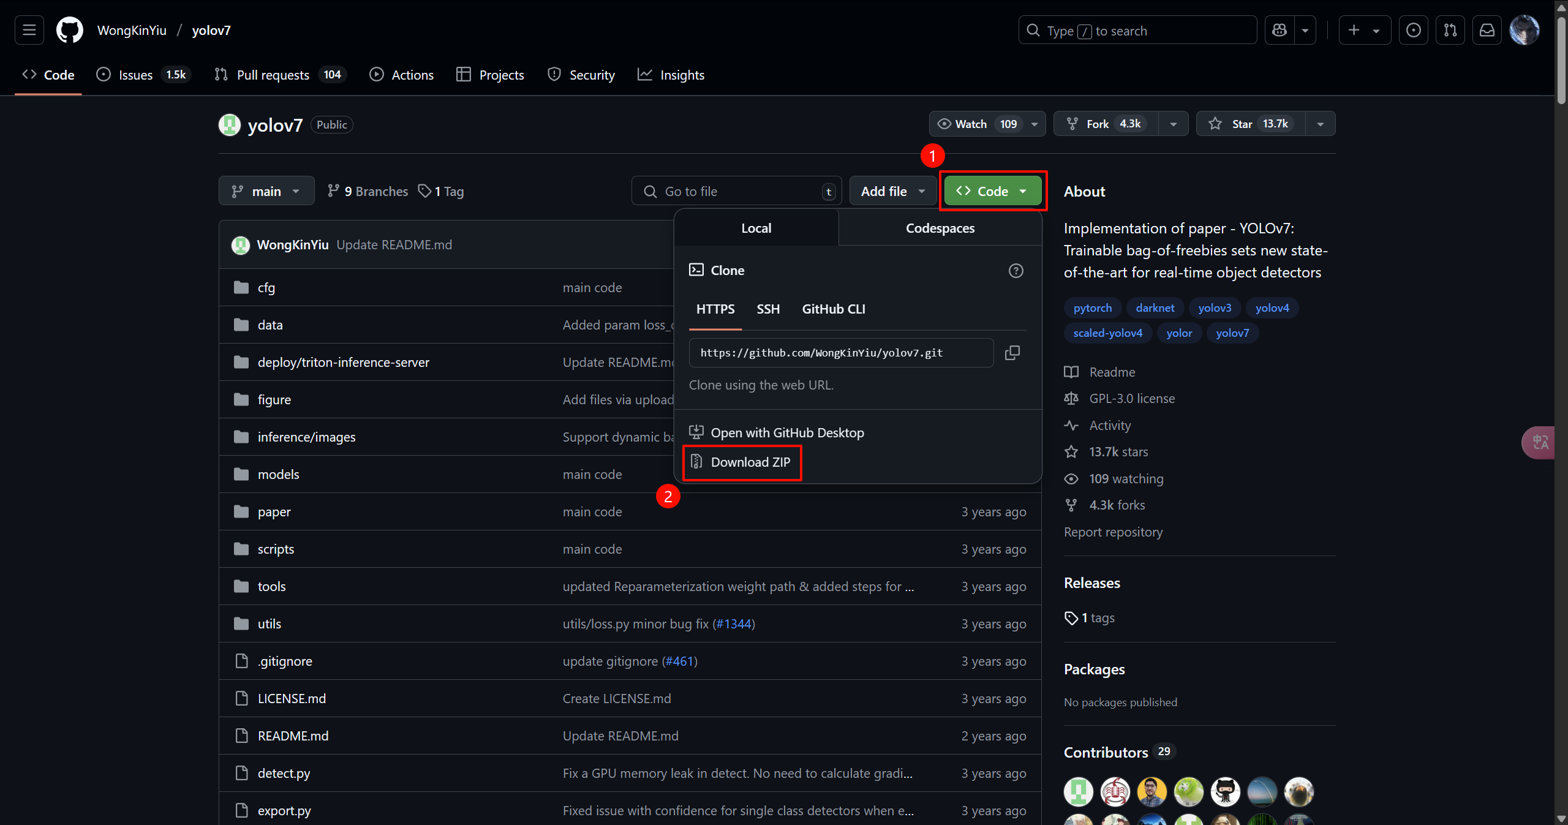
Task: Switch to the Codespaces tab
Action: point(940,228)
